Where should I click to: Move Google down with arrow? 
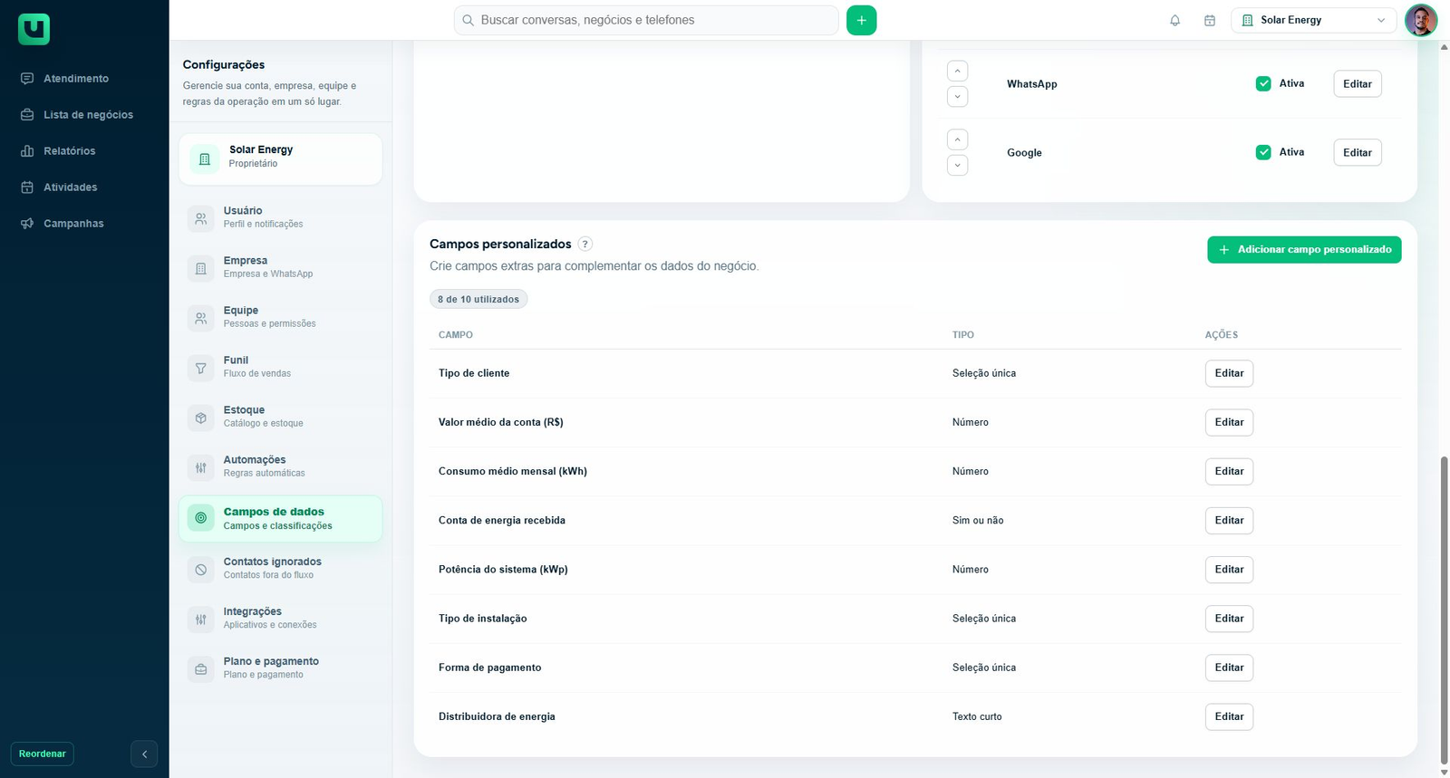click(x=957, y=165)
